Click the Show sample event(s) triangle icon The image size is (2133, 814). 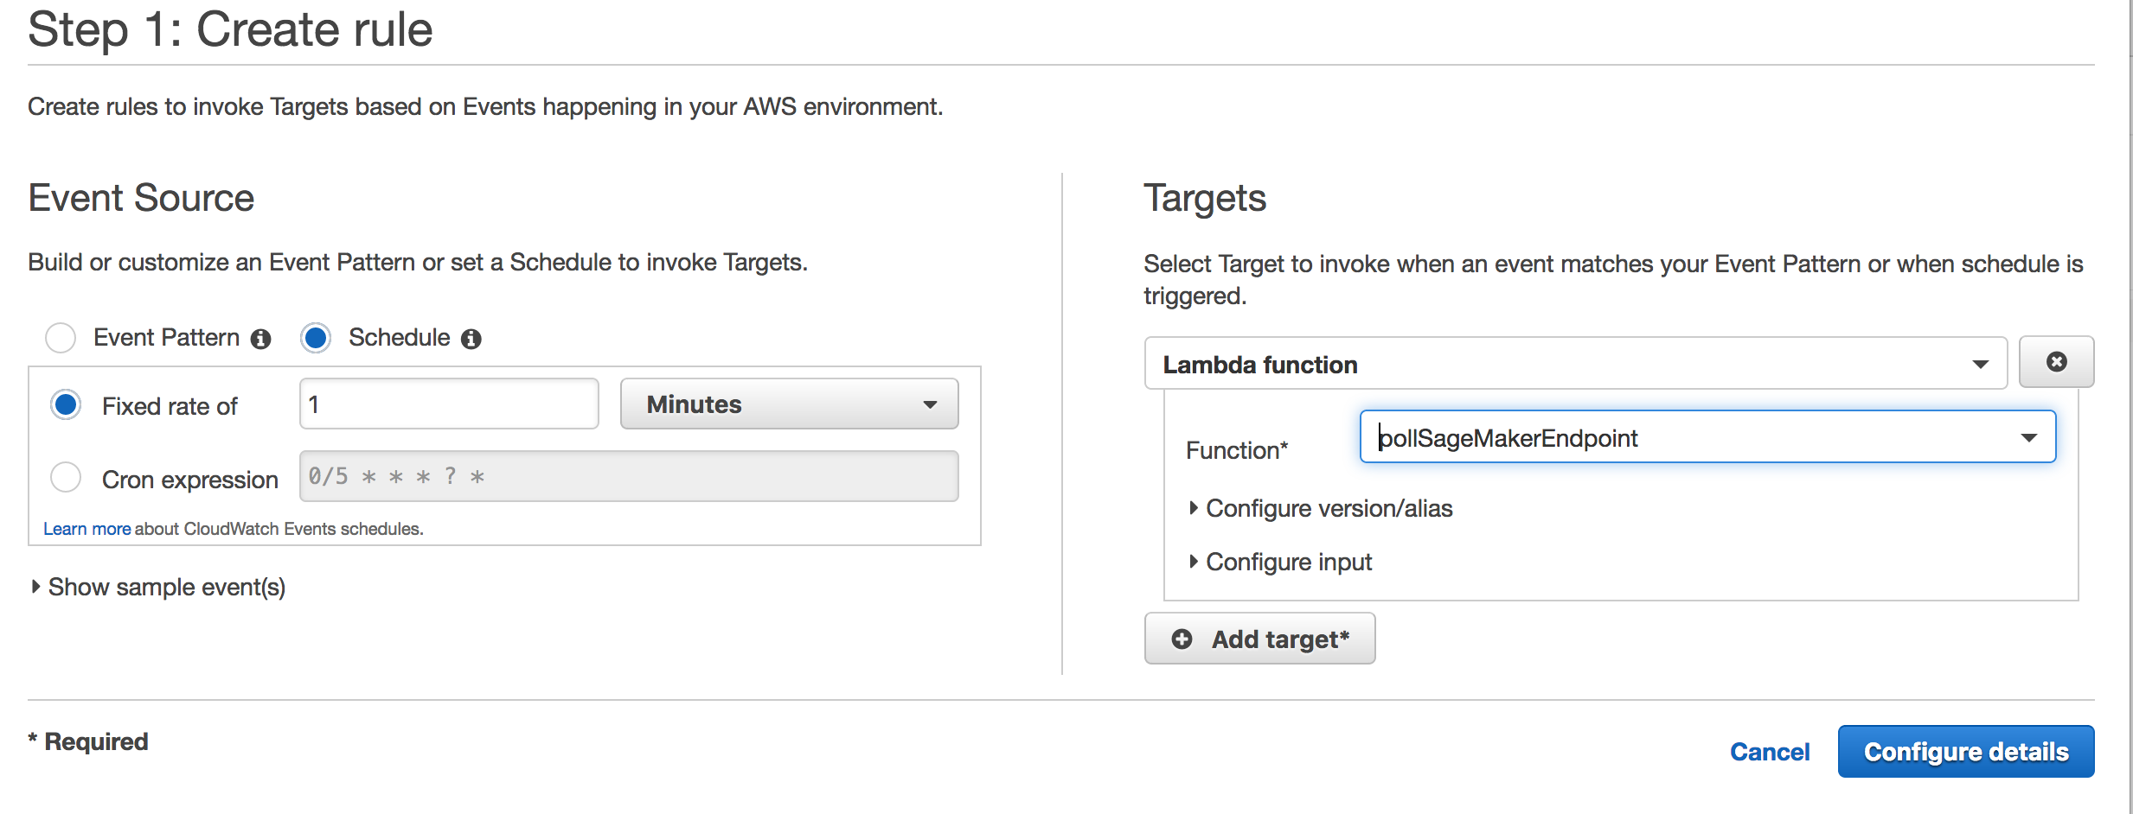(35, 587)
